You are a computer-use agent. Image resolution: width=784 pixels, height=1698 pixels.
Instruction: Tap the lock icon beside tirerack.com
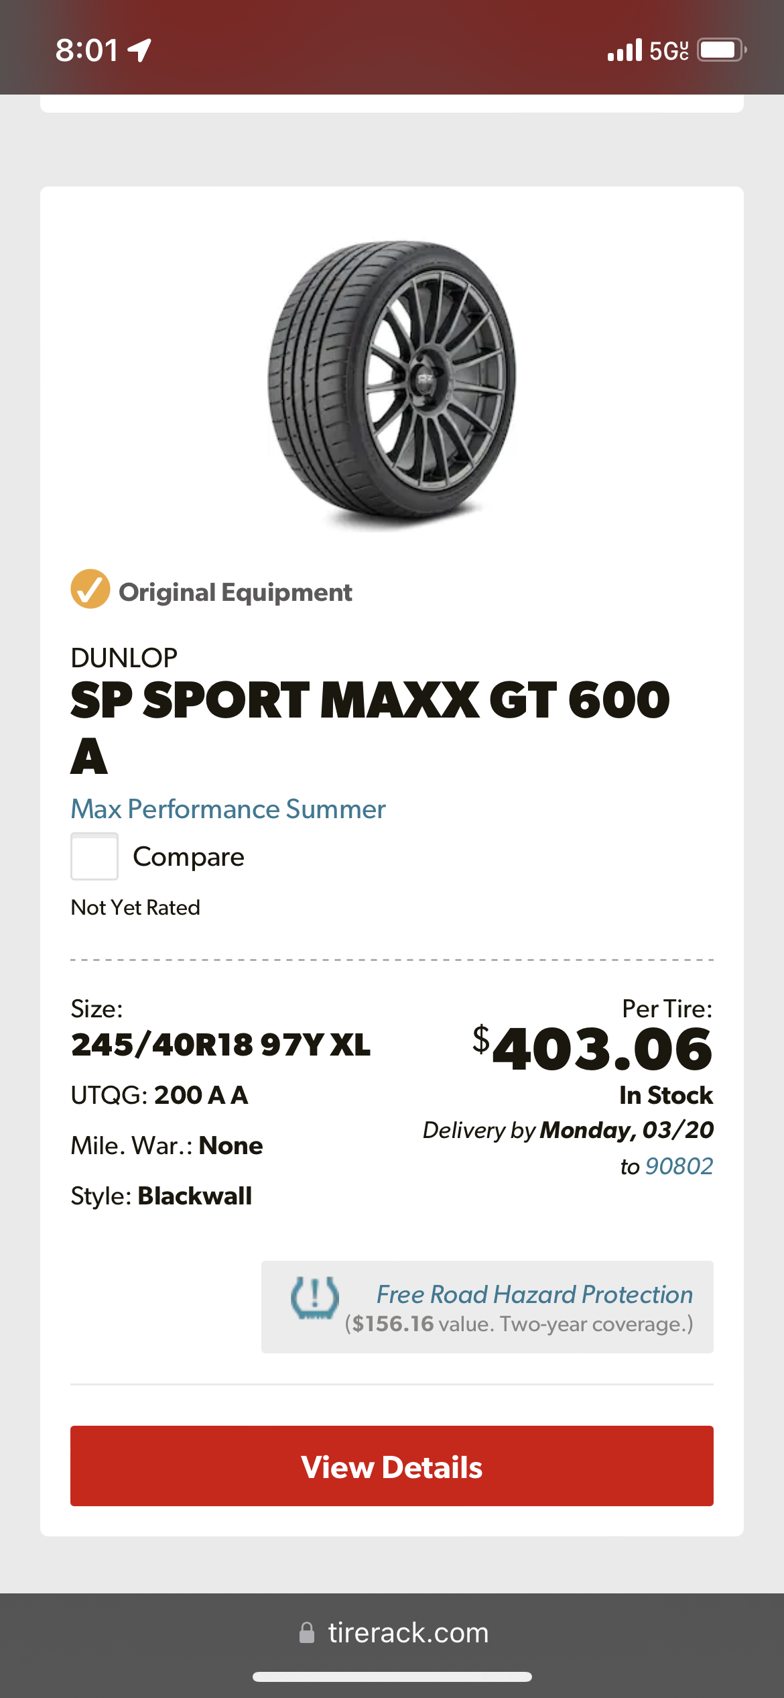click(x=307, y=1632)
